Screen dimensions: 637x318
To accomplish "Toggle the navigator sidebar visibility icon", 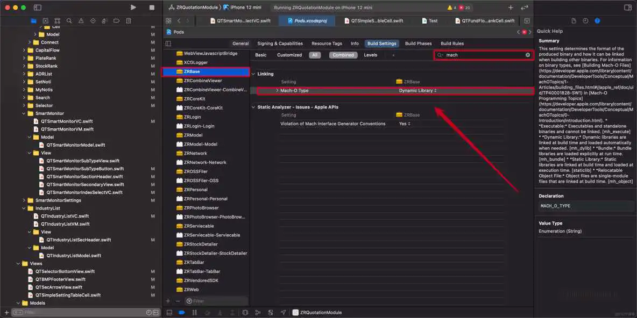I will point(37,8).
